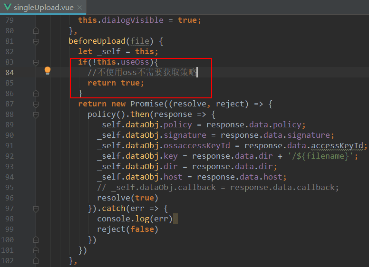Click line number 84 in the gutter
Viewport: 369px width, 267px height.
pos(10,72)
